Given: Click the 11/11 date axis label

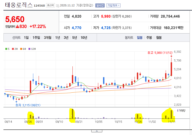Looking at the screenshot, I should [x=172, y=122].
